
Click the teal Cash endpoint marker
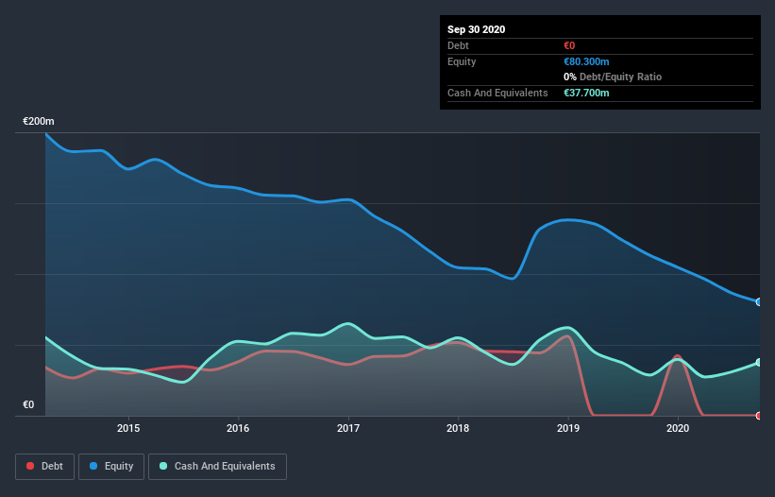[x=759, y=363]
